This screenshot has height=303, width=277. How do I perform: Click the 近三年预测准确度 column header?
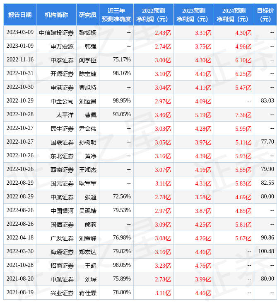[116, 15]
